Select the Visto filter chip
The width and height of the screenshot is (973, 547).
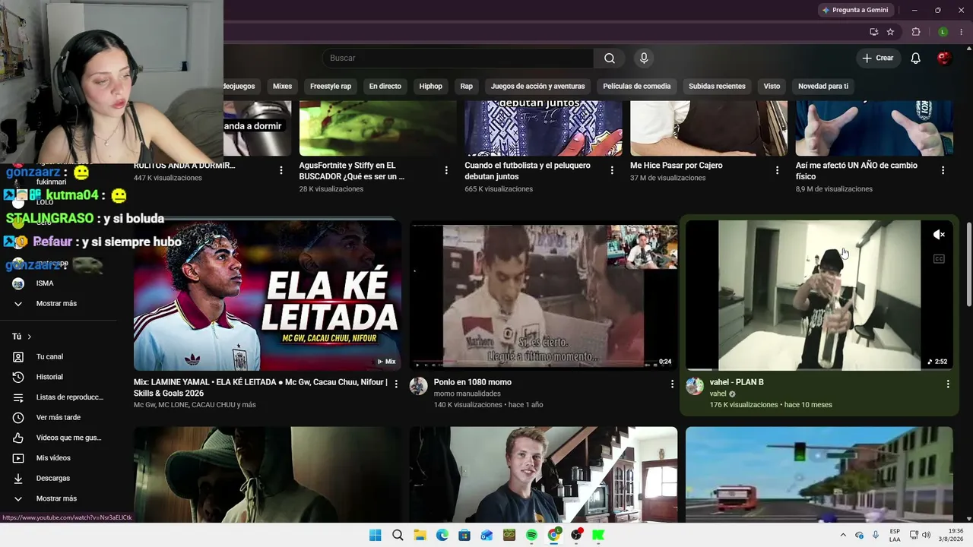(772, 86)
